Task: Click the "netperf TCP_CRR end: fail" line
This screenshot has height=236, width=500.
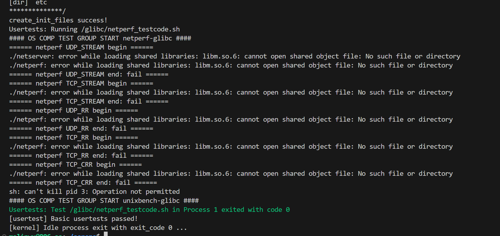Action: click(83, 183)
